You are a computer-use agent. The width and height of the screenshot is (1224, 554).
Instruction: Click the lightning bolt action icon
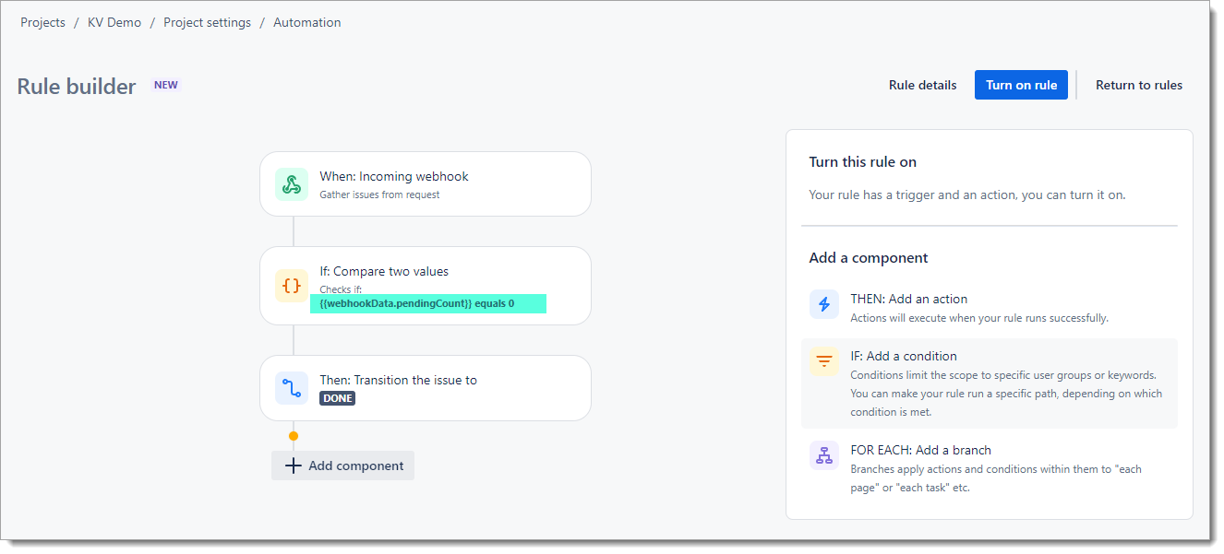coord(824,304)
